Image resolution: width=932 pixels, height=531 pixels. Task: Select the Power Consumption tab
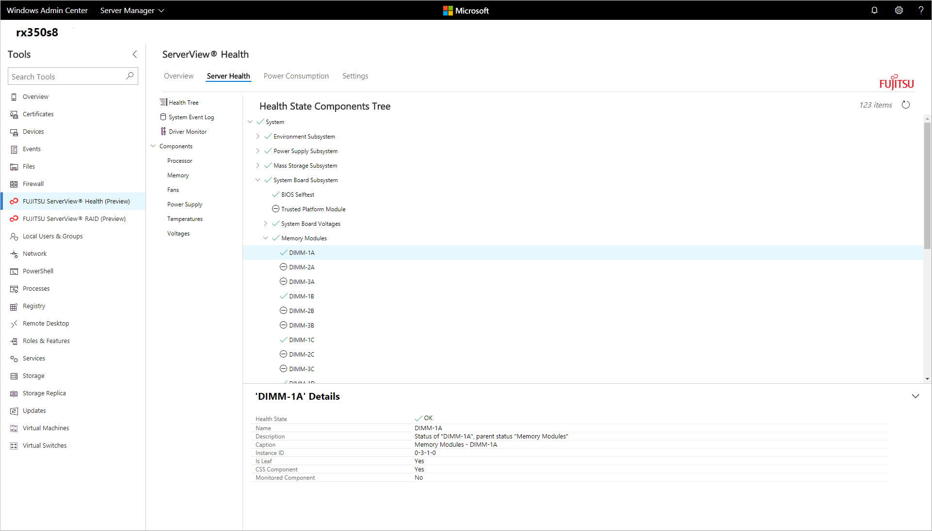296,76
